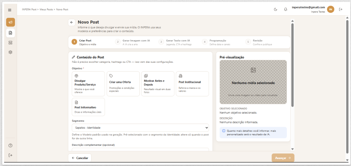Click the IN user avatar
This screenshot has height=166, width=351.
click(x=330, y=9)
